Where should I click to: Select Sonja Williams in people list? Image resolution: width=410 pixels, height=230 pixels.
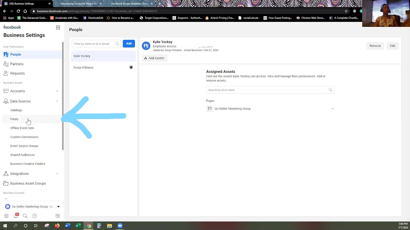pyautogui.click(x=103, y=67)
